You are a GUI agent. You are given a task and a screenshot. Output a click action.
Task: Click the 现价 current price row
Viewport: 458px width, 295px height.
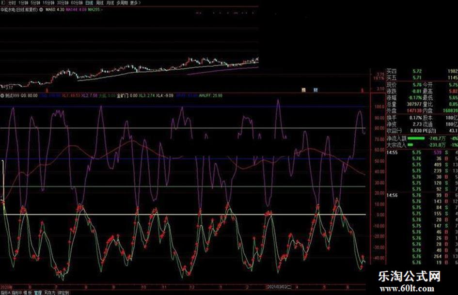404,85
